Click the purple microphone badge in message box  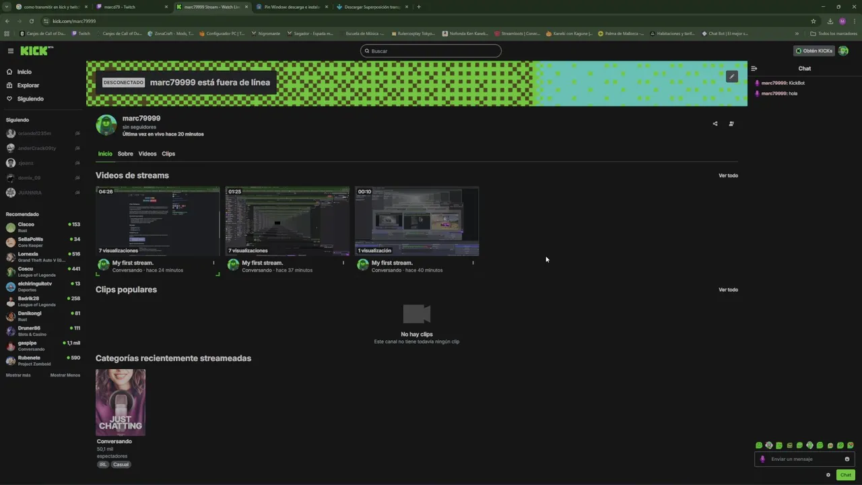click(x=762, y=459)
